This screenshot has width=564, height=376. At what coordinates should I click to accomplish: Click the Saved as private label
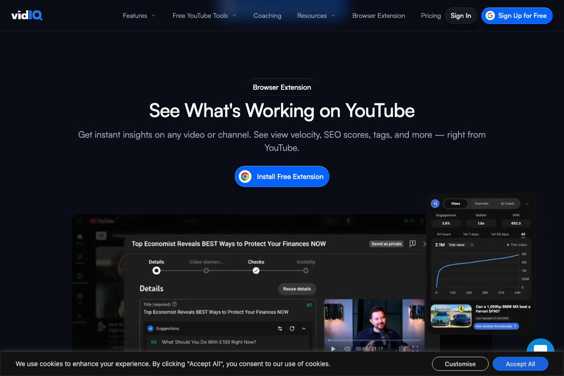[386, 244]
